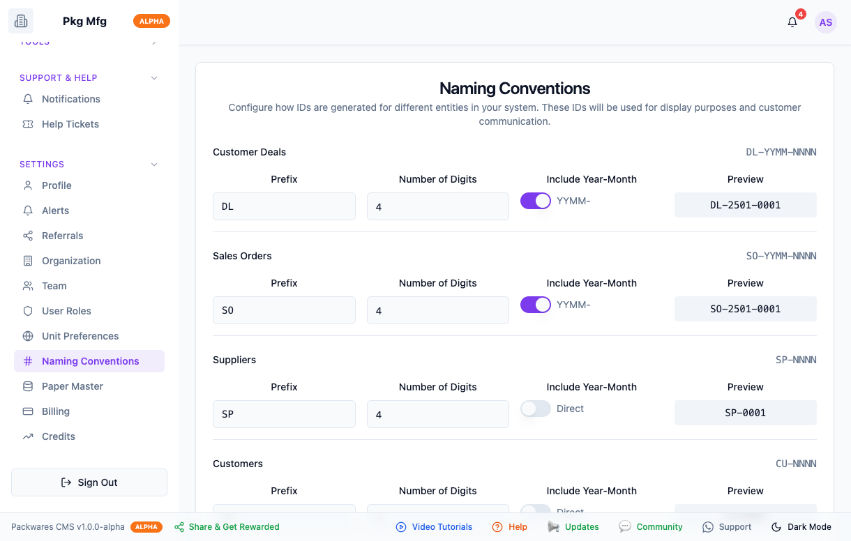Click the notification bell icon
This screenshot has width=851, height=541.
point(792,22)
